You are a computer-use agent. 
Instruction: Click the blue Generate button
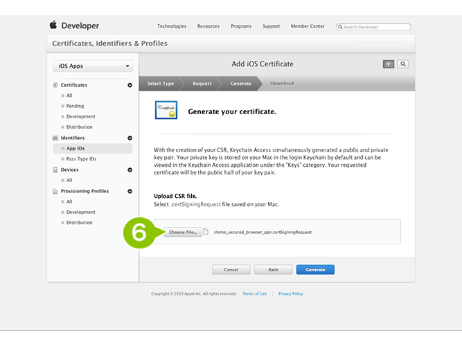(x=315, y=269)
